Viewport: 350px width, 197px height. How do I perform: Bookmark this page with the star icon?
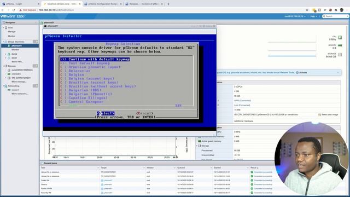(307, 10)
